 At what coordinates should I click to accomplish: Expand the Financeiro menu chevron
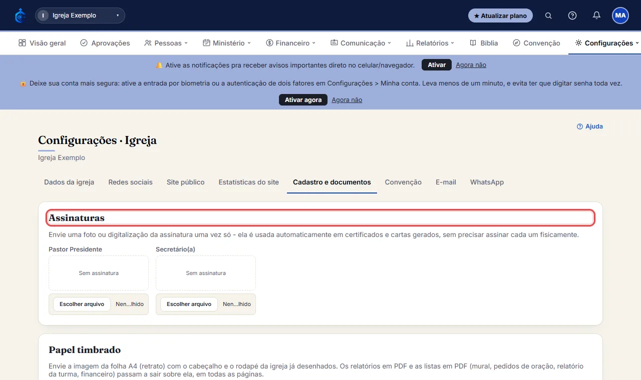[314, 43]
